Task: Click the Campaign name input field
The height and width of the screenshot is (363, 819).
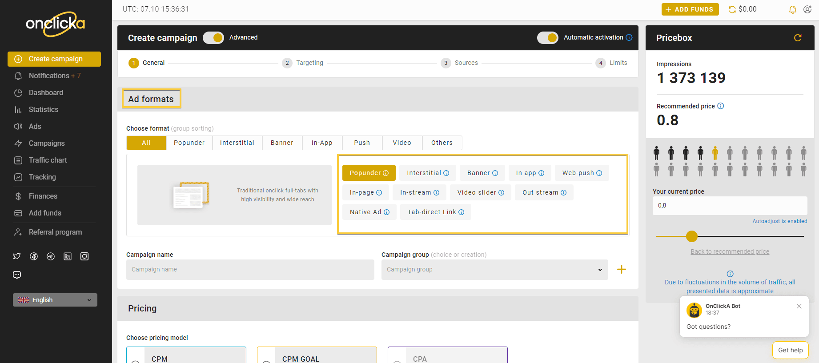Action: (x=250, y=270)
